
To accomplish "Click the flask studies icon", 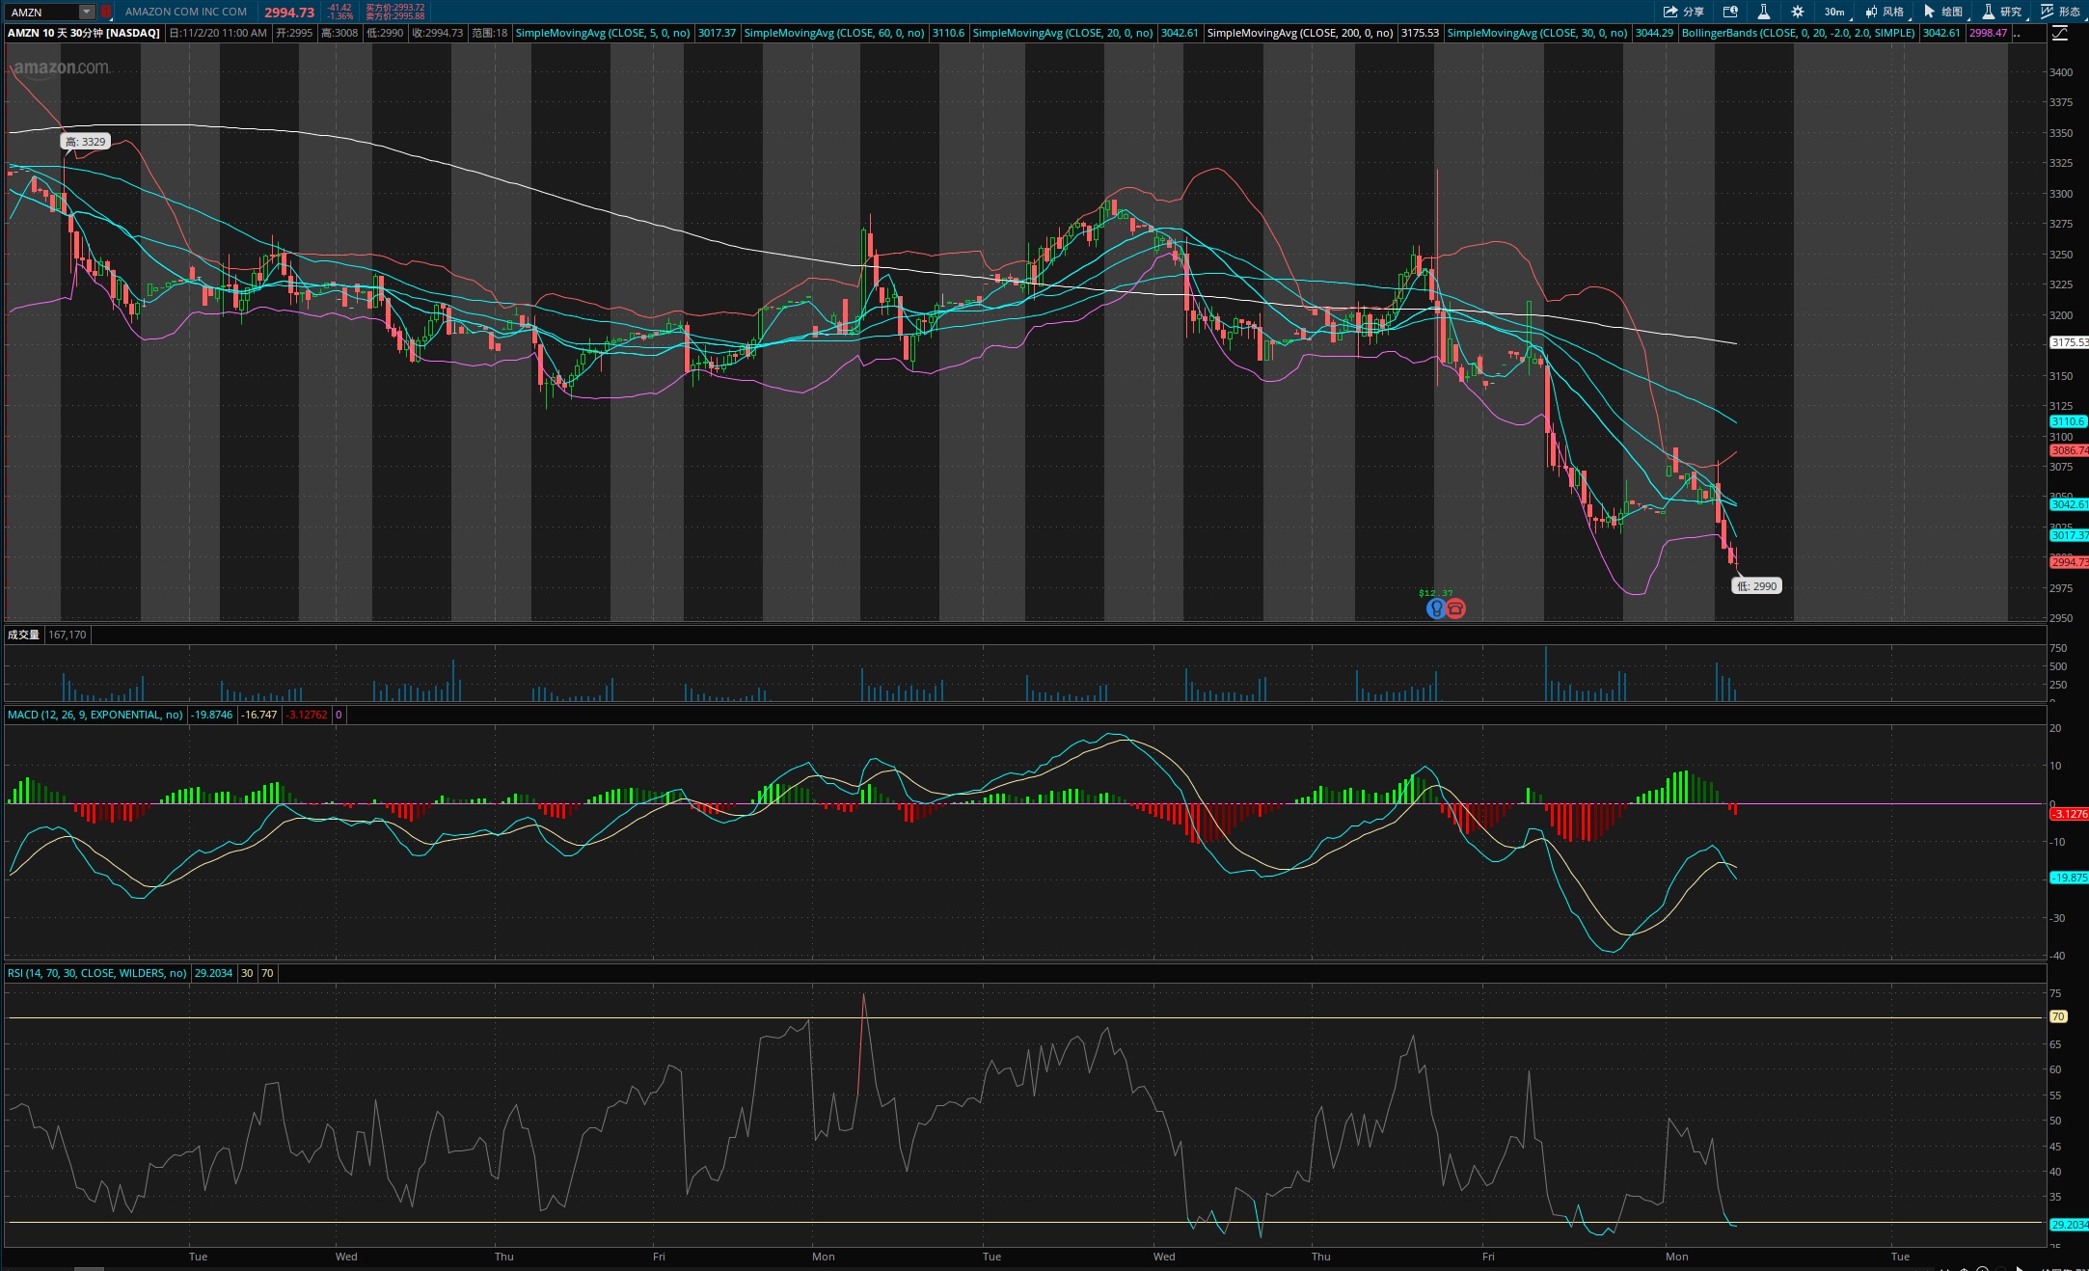I will tap(1763, 12).
